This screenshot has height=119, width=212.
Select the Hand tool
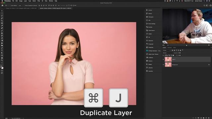2,58
